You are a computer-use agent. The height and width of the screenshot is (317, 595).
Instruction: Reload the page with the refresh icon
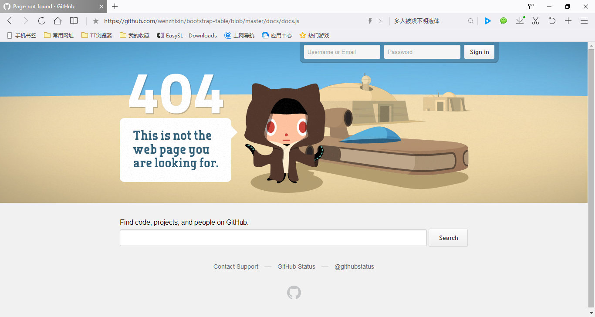tap(42, 21)
